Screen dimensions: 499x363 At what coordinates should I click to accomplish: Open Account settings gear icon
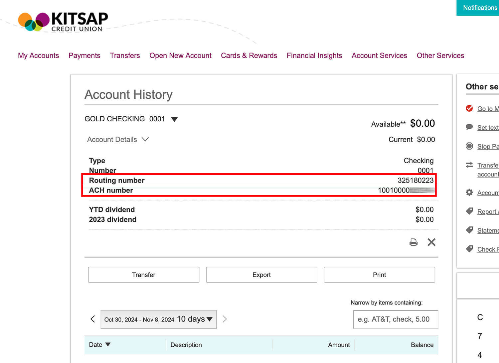pyautogui.click(x=469, y=192)
